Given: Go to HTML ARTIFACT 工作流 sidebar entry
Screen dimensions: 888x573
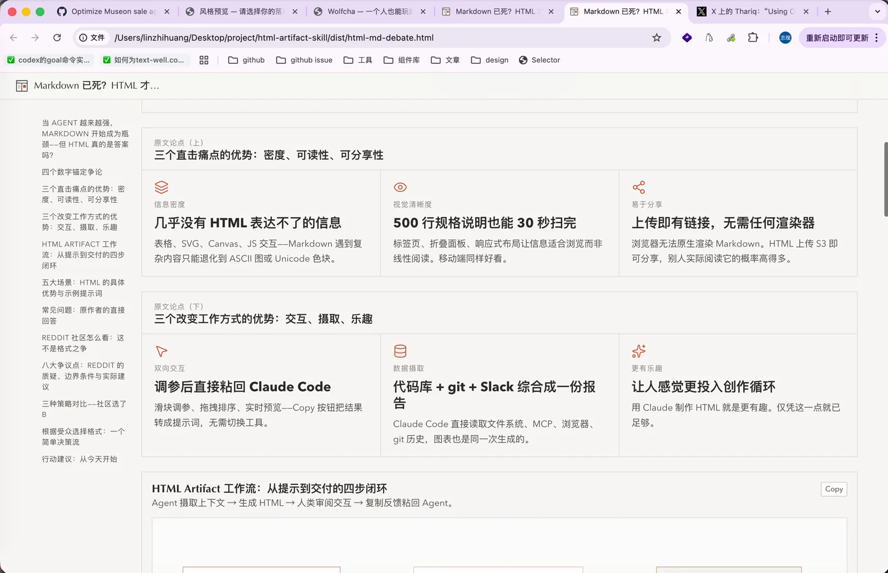Looking at the screenshot, I should coord(84,255).
